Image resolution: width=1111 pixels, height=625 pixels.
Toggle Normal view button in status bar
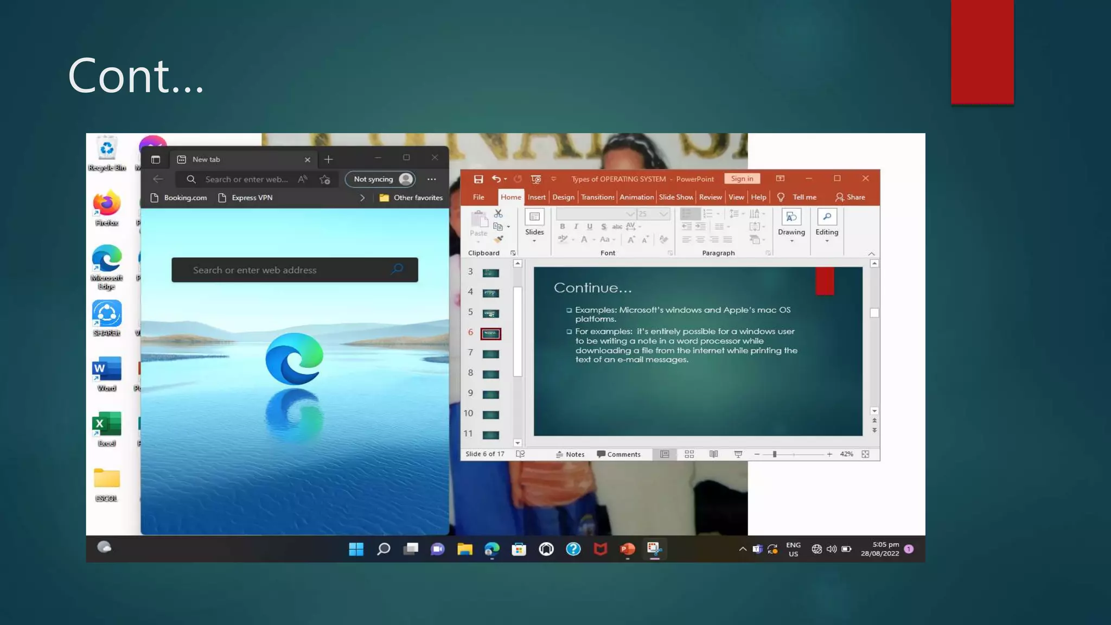[x=665, y=454]
